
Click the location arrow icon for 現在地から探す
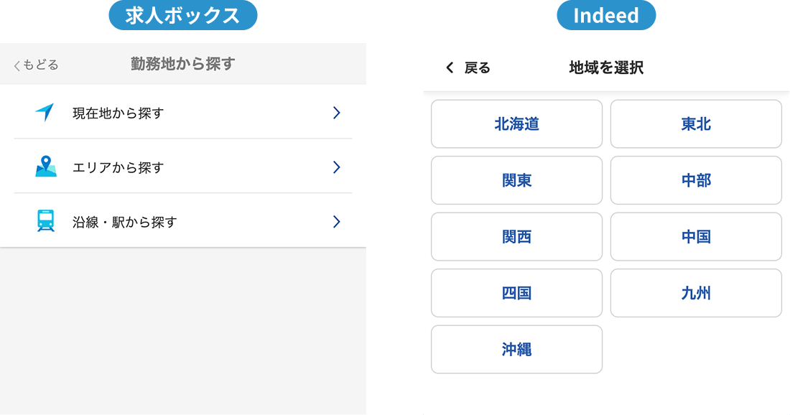point(45,113)
